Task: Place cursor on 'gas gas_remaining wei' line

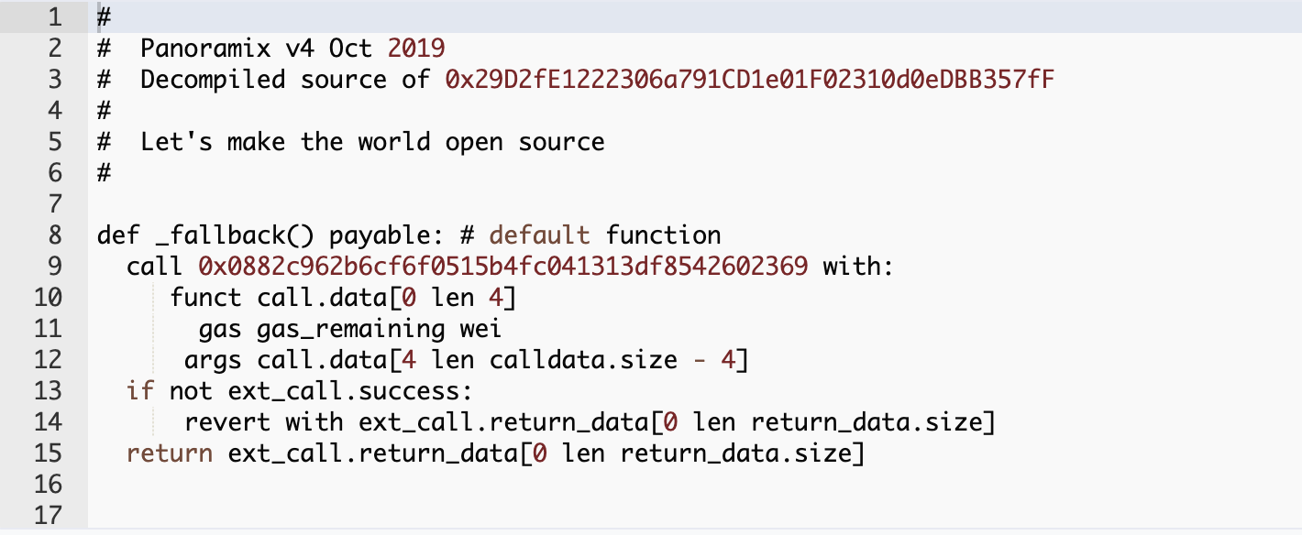Action: point(350,328)
